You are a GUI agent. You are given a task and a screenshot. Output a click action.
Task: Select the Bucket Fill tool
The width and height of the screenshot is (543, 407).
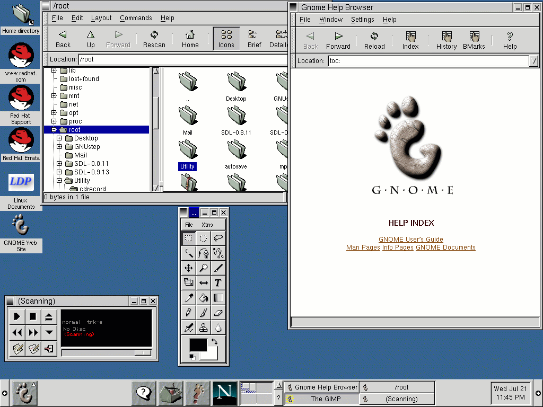coord(203,298)
